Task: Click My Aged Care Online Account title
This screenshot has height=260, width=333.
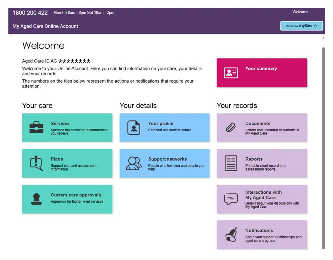Action: tap(45, 26)
